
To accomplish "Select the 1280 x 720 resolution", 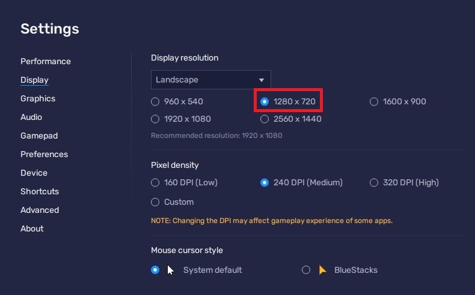I will [265, 101].
